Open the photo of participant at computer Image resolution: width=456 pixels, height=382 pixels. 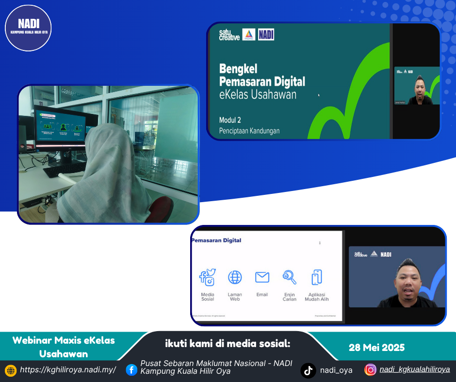(108, 154)
